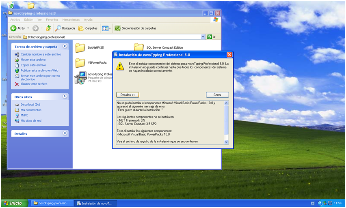Toggle the Carpetas folders pane
346x208 pixels.
88,28
